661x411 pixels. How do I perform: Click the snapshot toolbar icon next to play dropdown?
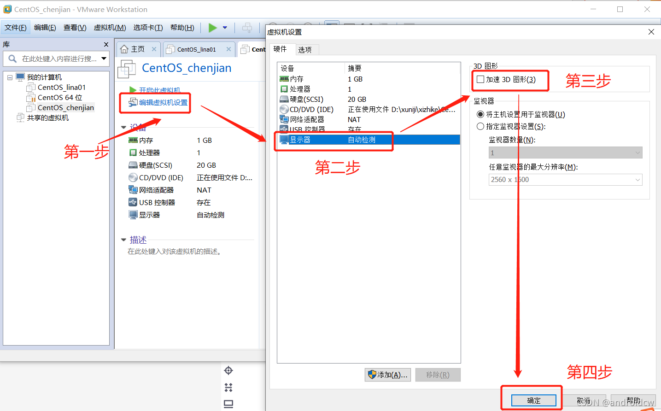pos(247,28)
